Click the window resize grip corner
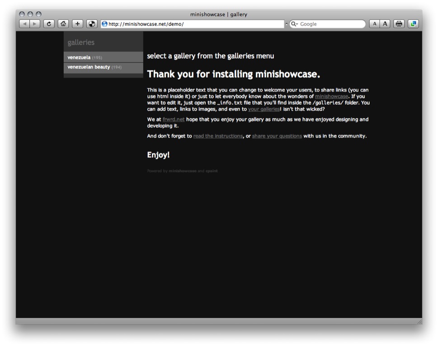The image size is (438, 346). coord(419,322)
